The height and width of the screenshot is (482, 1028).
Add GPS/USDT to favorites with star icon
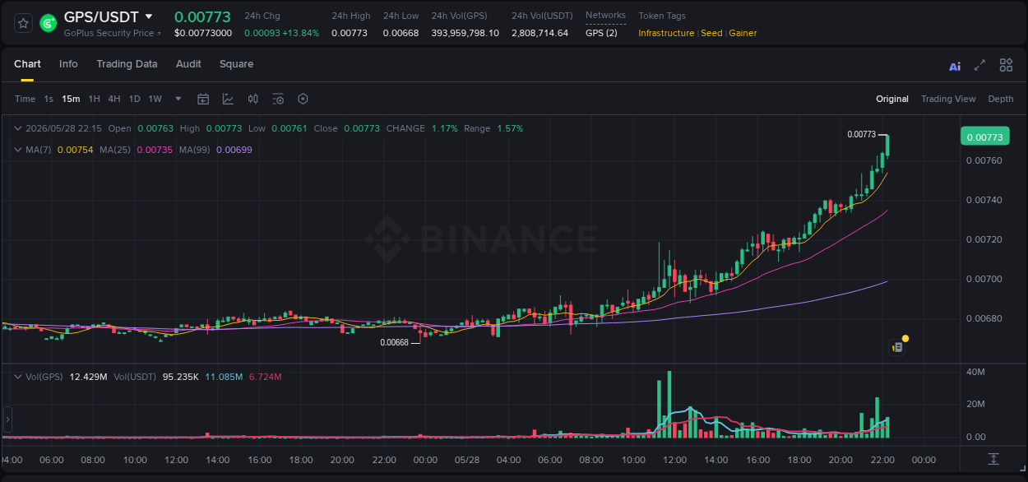(x=23, y=23)
